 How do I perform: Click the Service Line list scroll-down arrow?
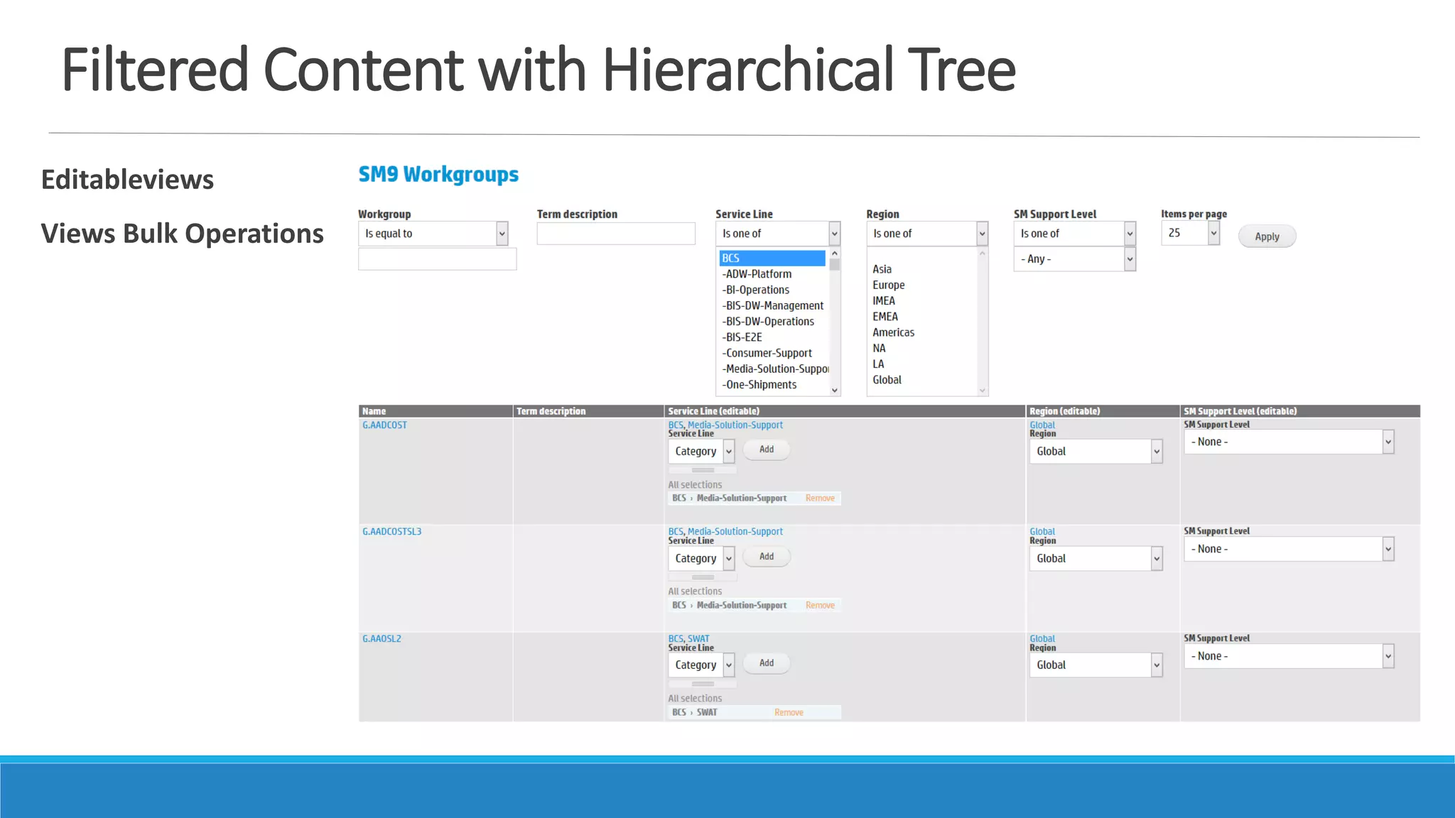[x=835, y=391]
